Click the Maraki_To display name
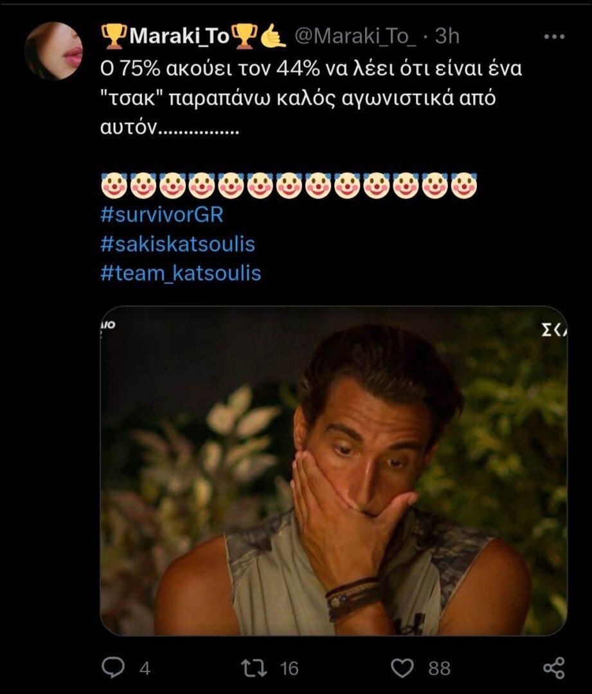592x694 pixels. tap(179, 36)
